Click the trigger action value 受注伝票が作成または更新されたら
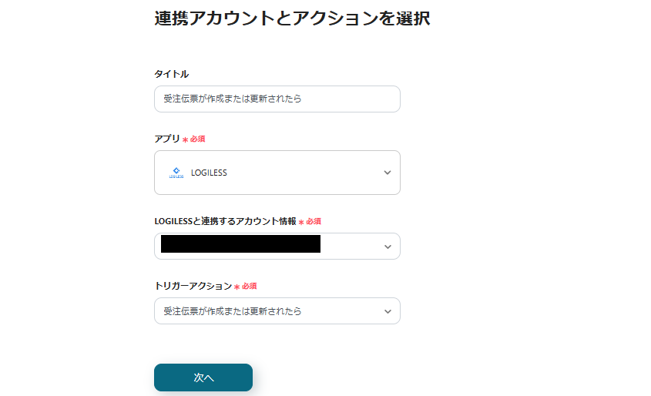The width and height of the screenshot is (651, 396). (x=232, y=311)
